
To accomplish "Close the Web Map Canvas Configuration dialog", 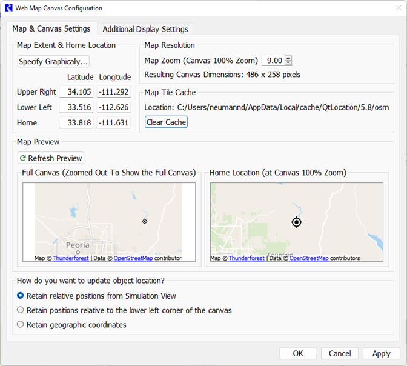I will 392,8.
